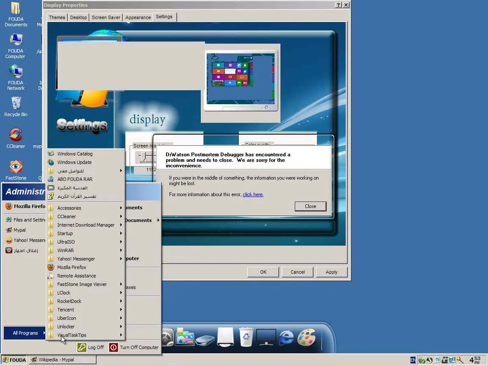Expand the RocketDock submenu
The width and height of the screenshot is (488, 366).
point(86,301)
